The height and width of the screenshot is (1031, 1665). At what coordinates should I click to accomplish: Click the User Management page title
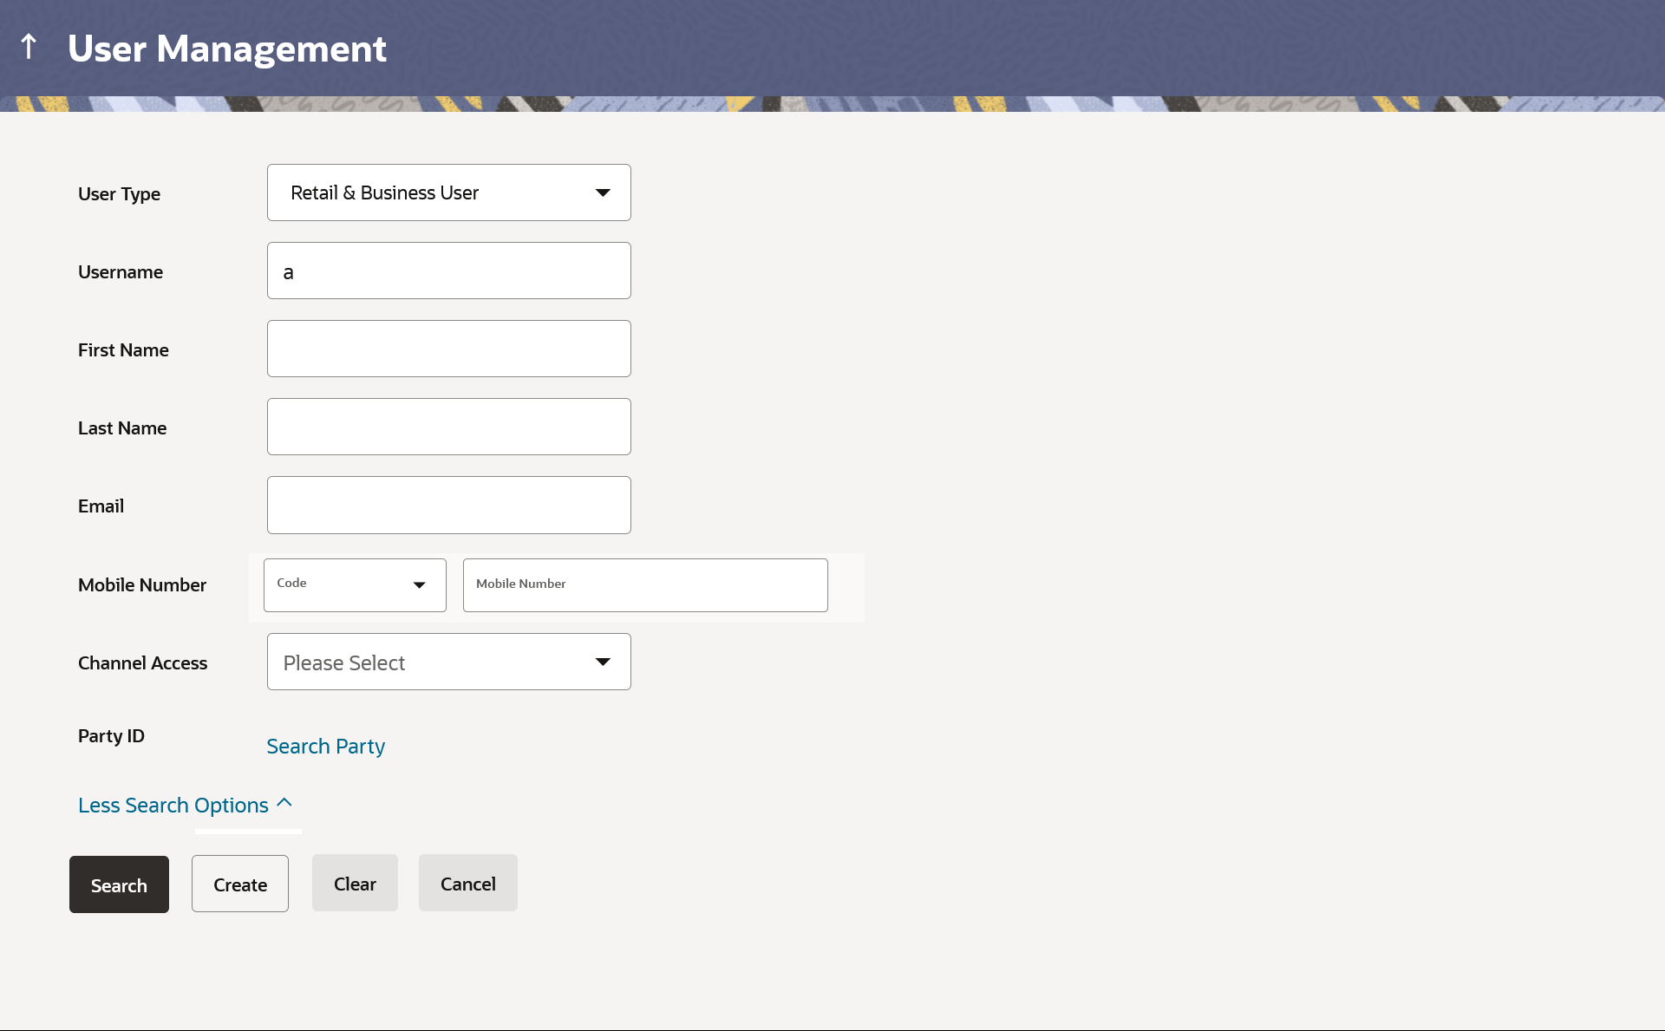[x=227, y=49]
